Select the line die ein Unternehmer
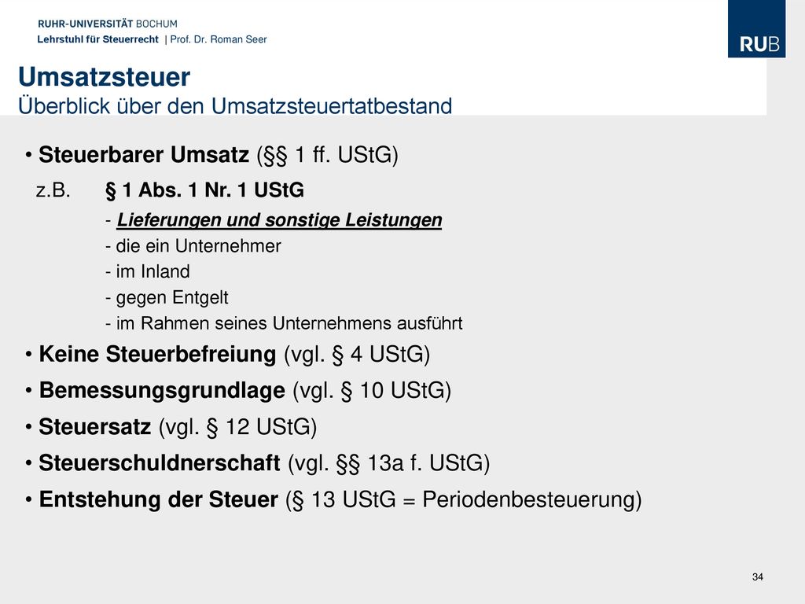The width and height of the screenshot is (805, 604). (x=193, y=246)
